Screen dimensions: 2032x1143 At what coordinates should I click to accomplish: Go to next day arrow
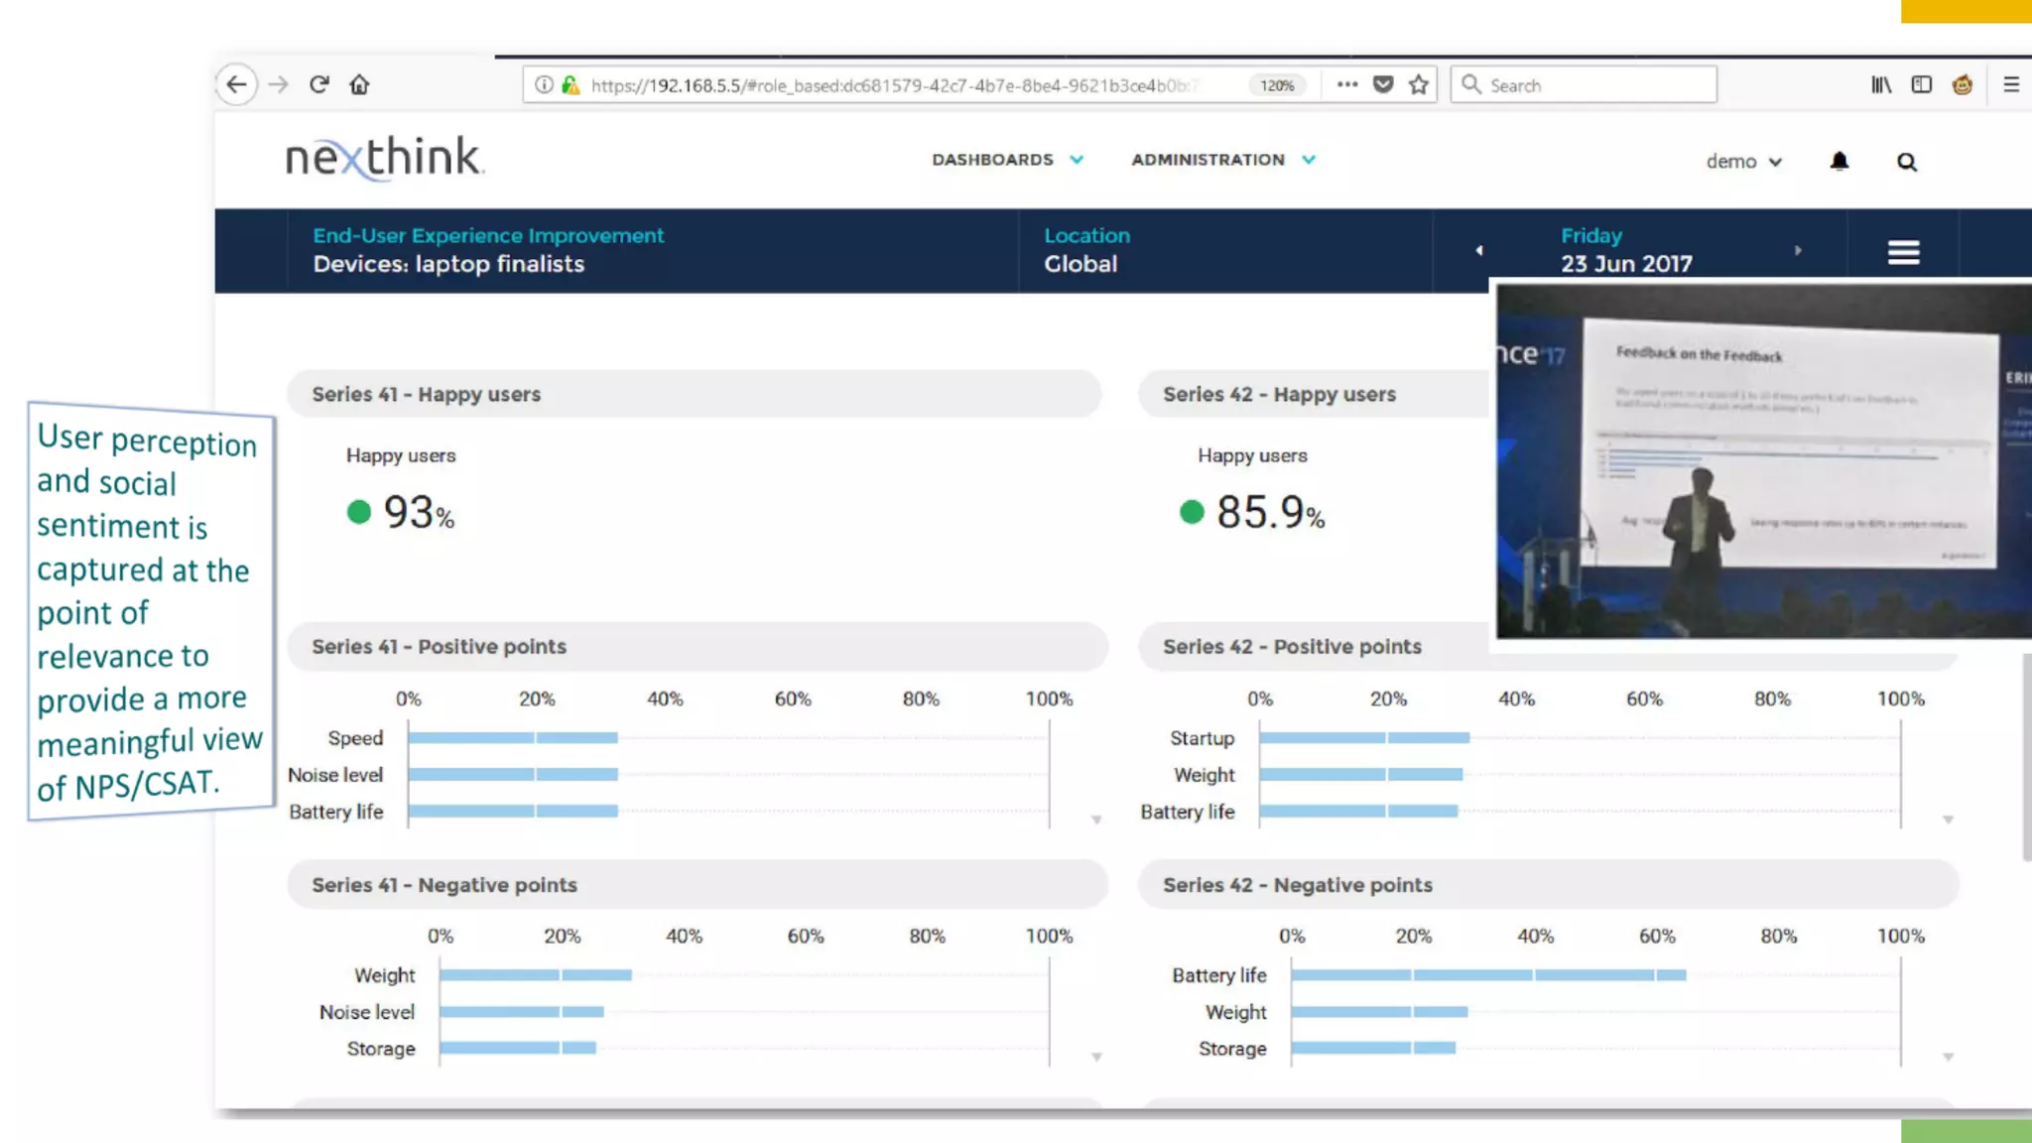pyautogui.click(x=1798, y=250)
